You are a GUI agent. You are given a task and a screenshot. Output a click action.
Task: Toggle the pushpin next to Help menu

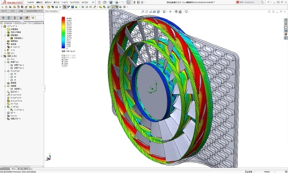(x=93, y=2)
